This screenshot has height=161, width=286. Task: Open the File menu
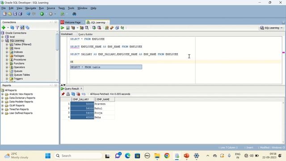tap(4, 8)
